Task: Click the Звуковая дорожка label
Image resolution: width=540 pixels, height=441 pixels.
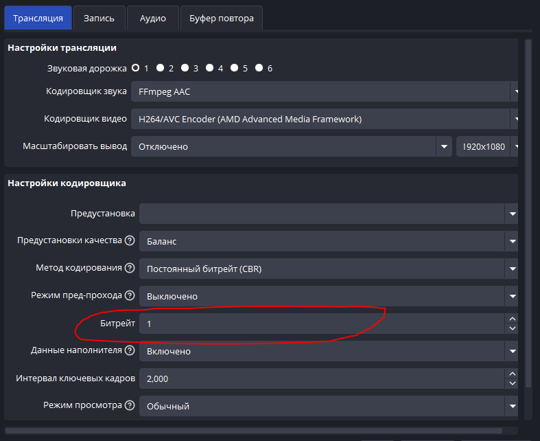Action: (86, 68)
